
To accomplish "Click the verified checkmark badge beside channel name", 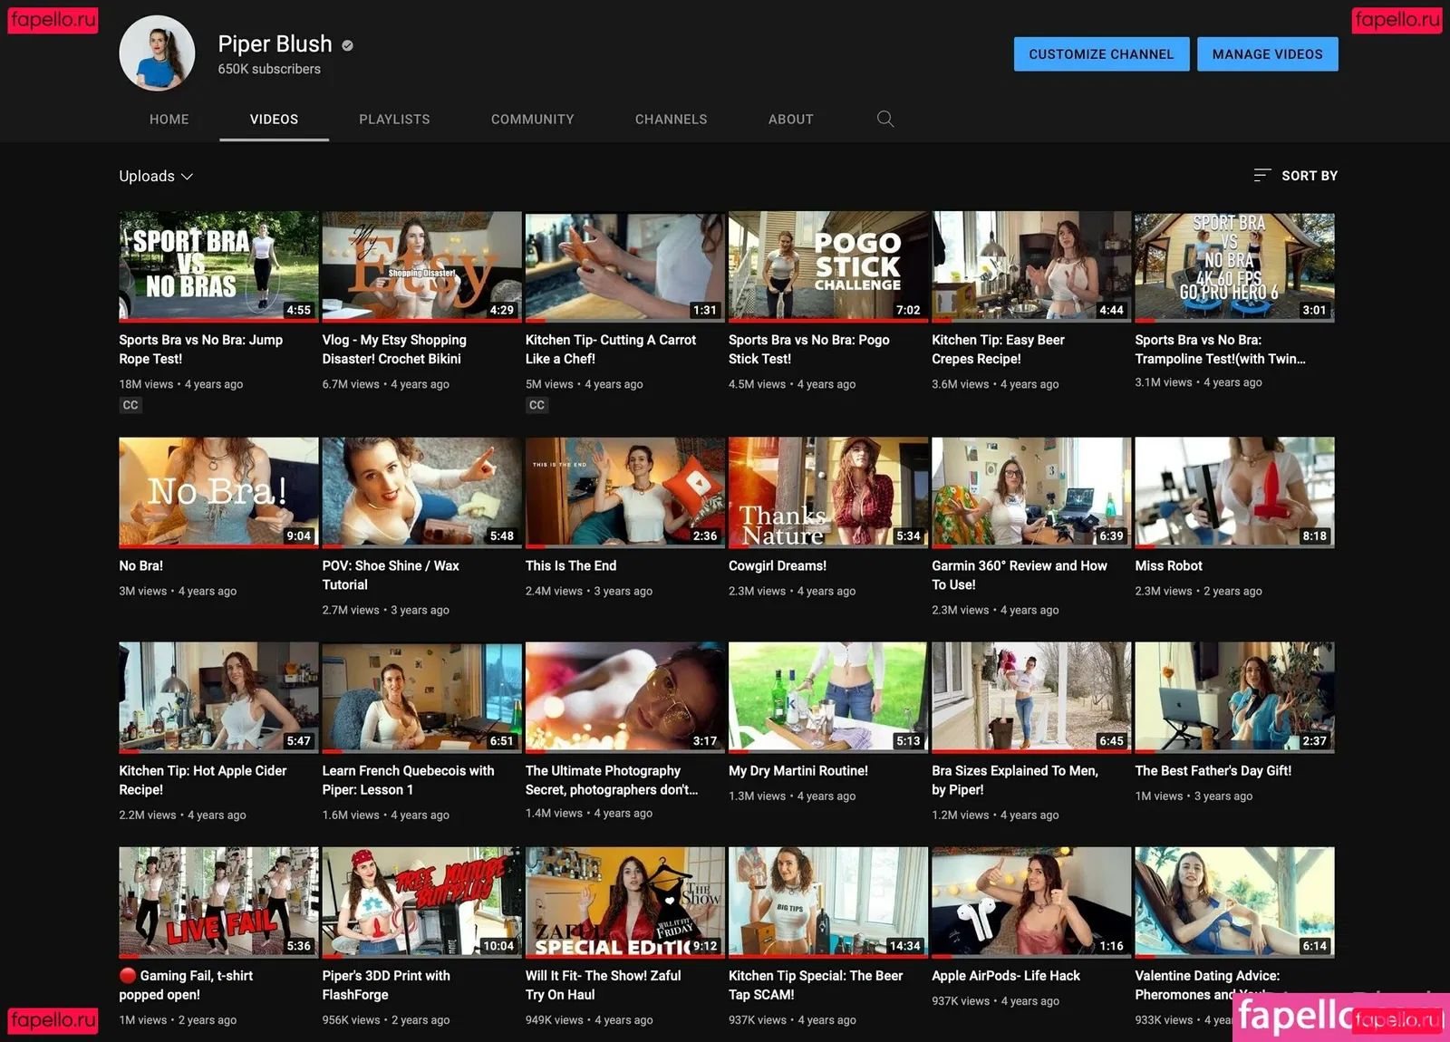I will pos(348,45).
